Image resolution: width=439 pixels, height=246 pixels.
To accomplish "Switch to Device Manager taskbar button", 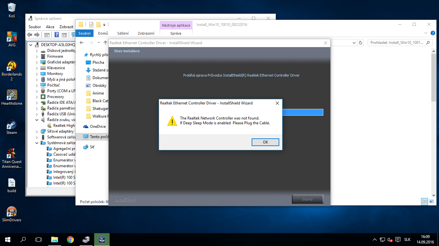I will (86, 239).
